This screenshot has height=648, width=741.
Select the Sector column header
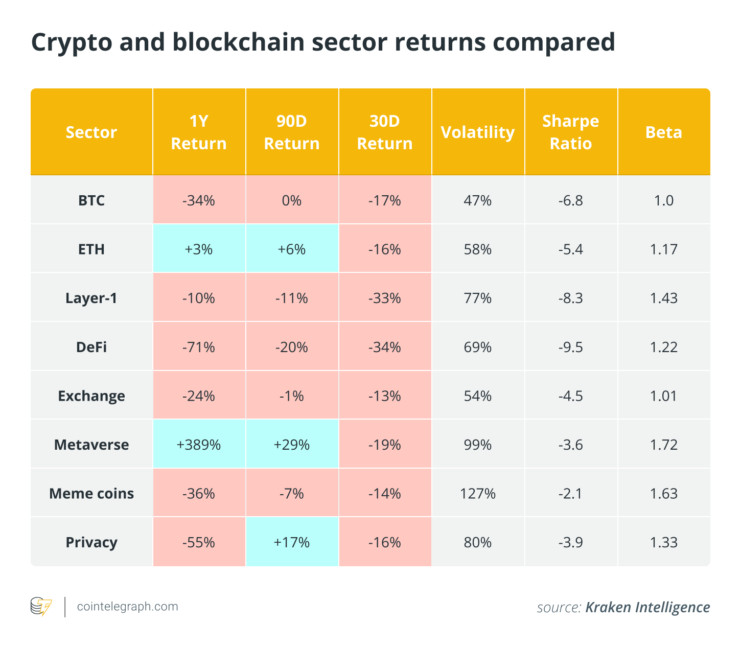91,132
